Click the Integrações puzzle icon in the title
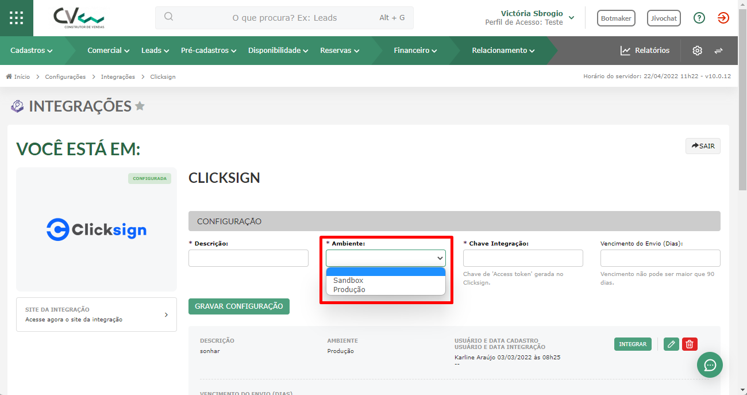Image resolution: width=747 pixels, height=395 pixels. click(18, 106)
